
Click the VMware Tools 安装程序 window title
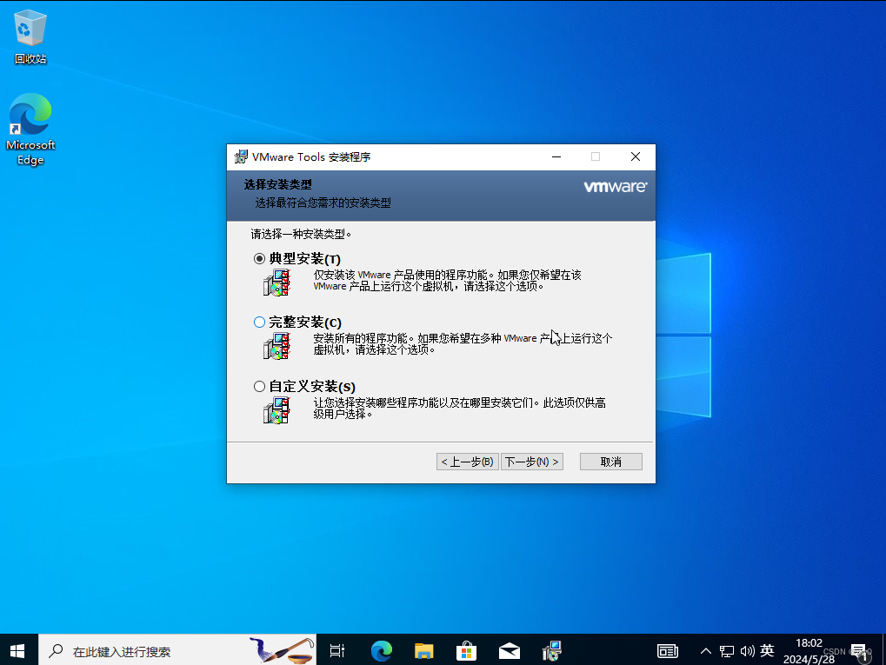(311, 156)
